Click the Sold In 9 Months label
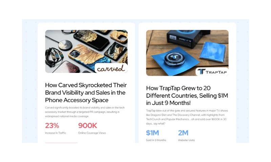The image size is (271, 162). 156,140
